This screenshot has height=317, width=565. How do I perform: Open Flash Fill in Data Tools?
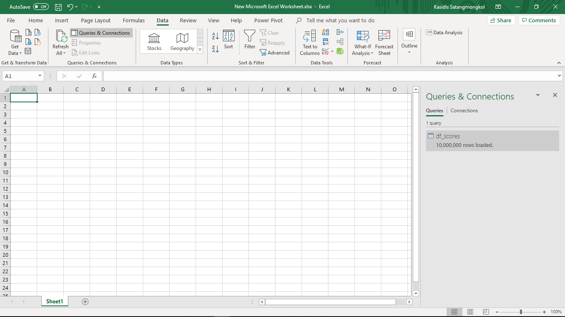click(326, 32)
